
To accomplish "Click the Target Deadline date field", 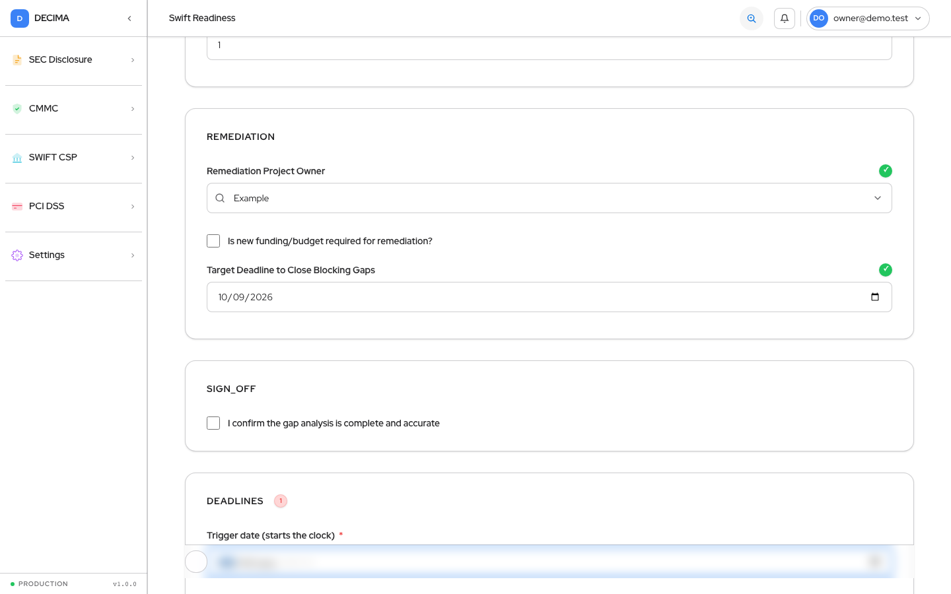I will click(549, 297).
